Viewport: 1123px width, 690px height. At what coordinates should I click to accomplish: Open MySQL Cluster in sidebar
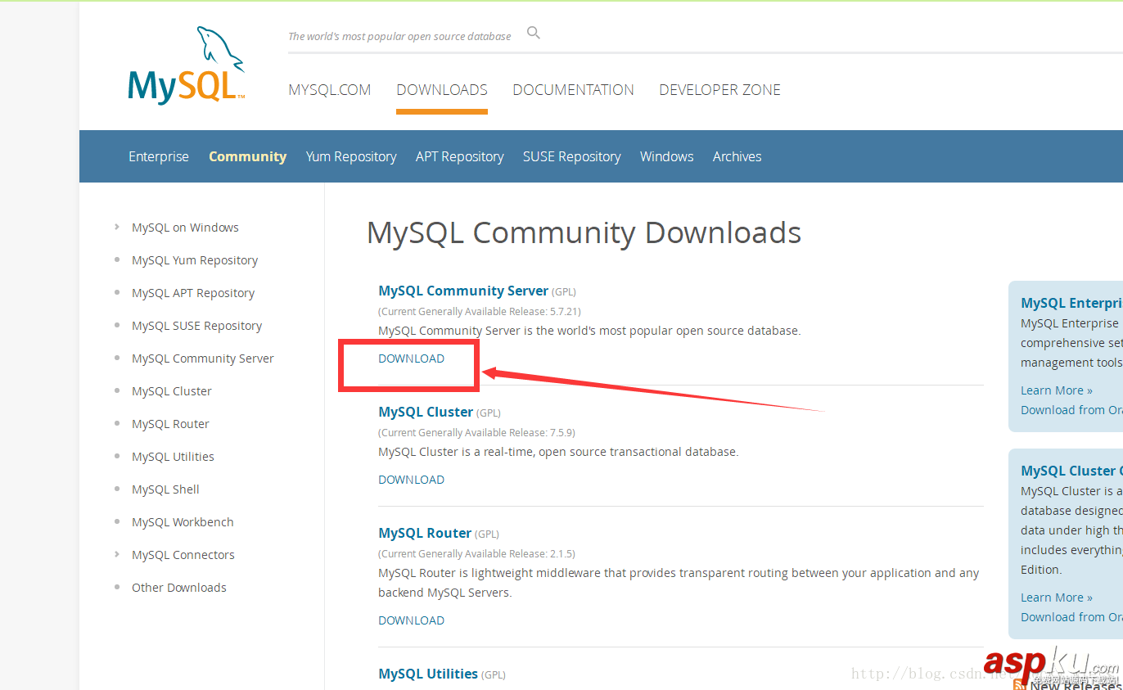click(x=172, y=391)
